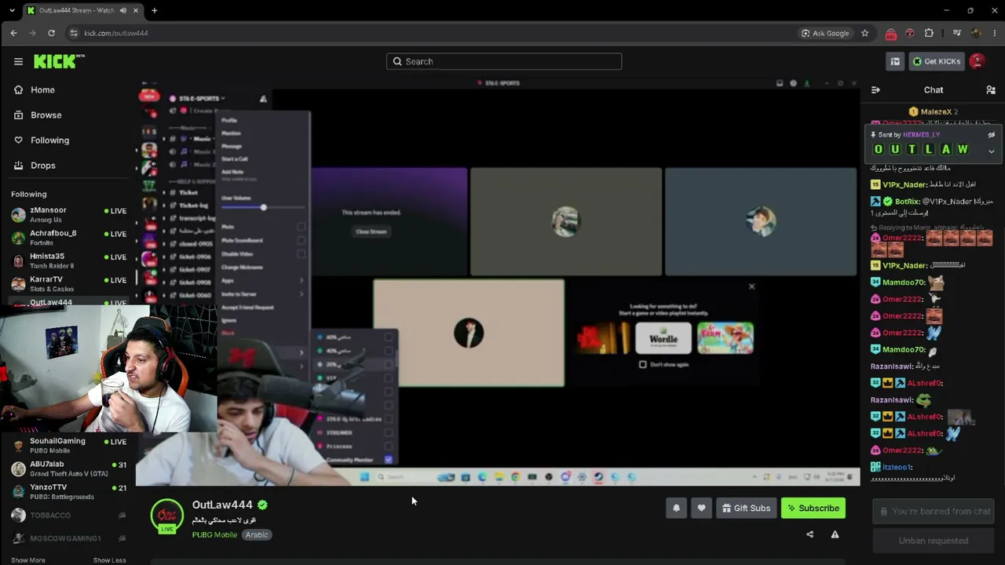Adjust the User Volume slider in Discord
Viewport: 1005px width, 565px height.
coord(263,207)
